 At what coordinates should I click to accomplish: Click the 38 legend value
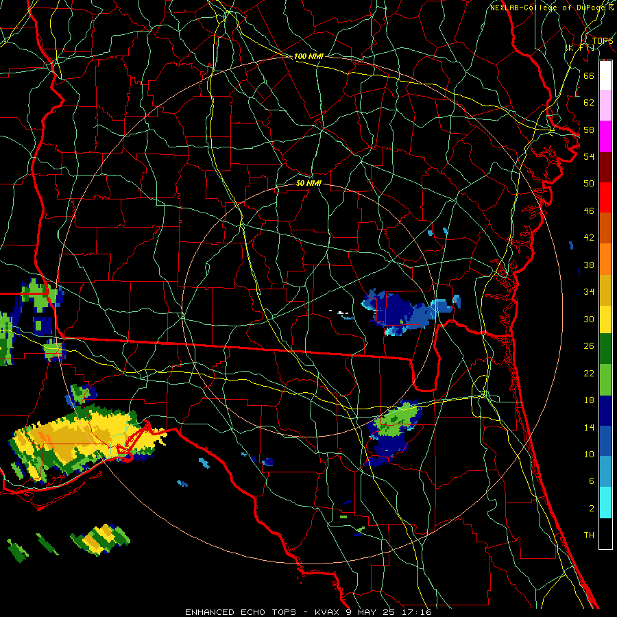click(589, 265)
